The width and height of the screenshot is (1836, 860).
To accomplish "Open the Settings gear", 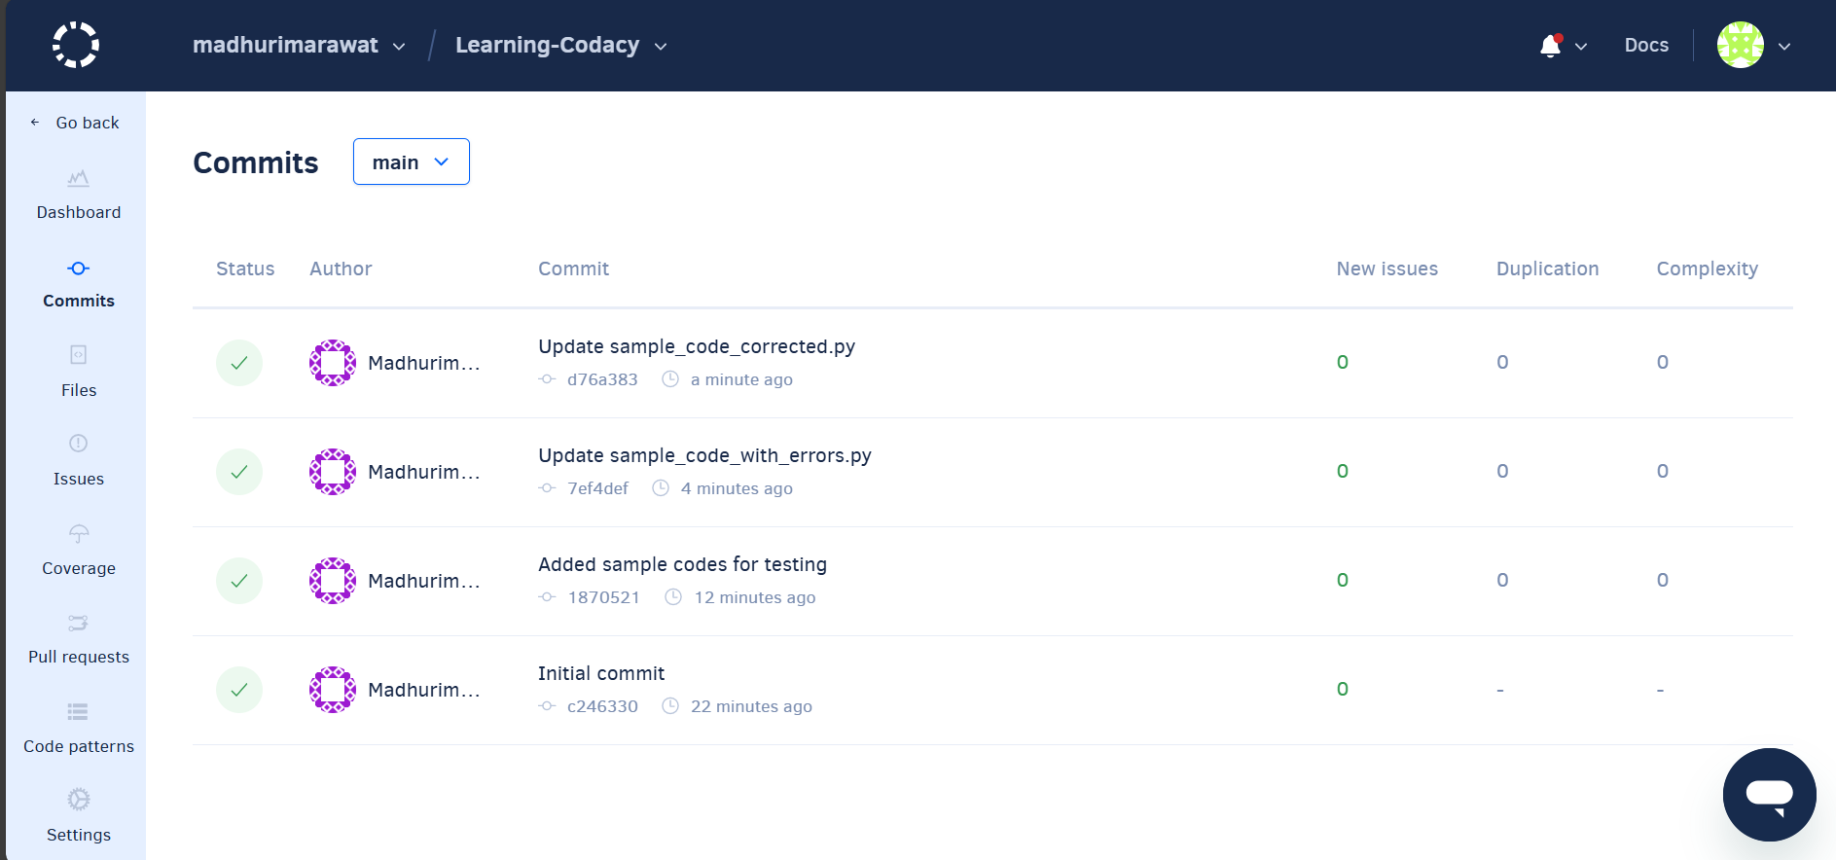I will [79, 801].
